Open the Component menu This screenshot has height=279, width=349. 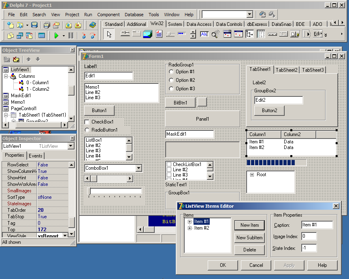tap(109, 15)
